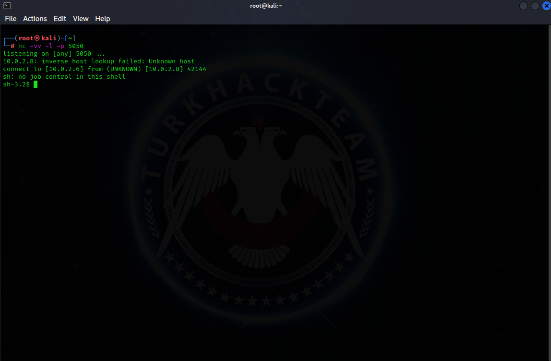
Task: Open the Help menu
Action: tap(103, 19)
